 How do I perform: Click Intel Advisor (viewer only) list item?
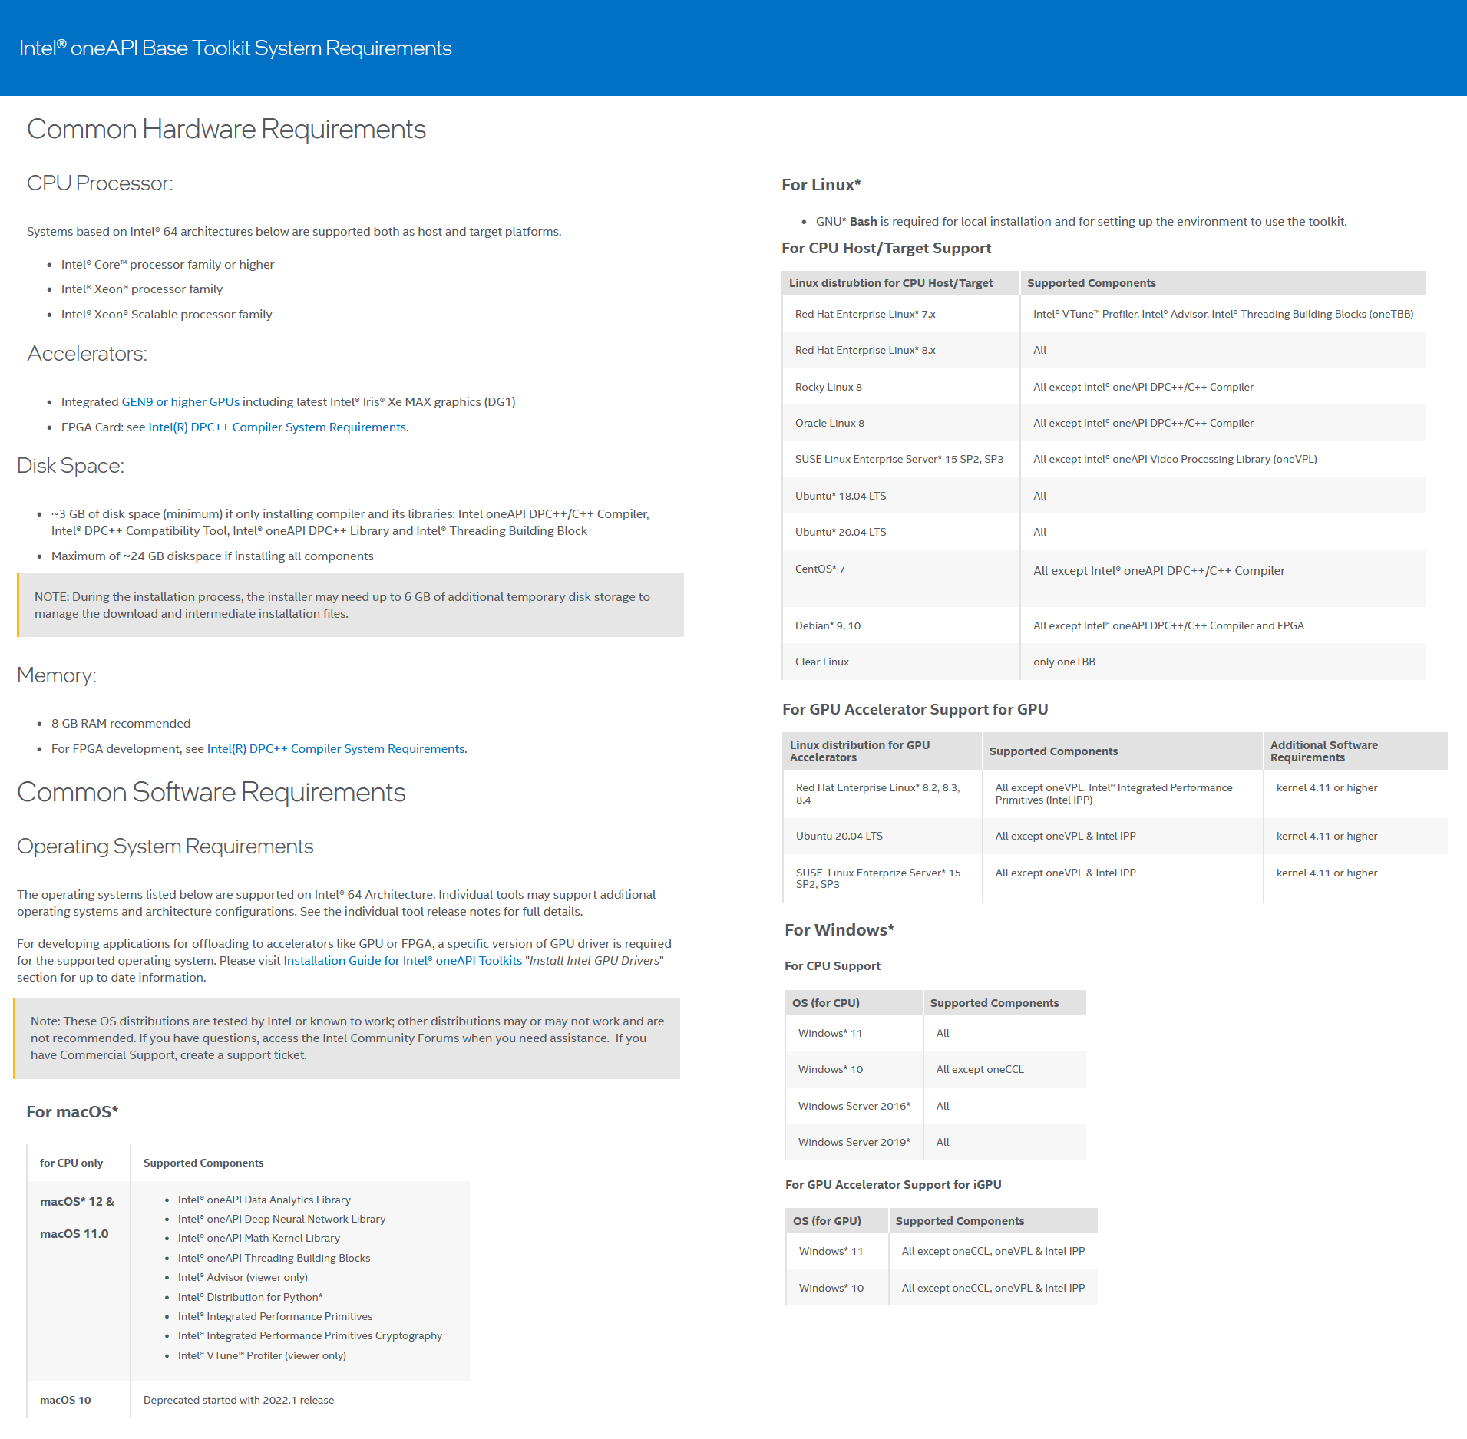[x=243, y=1277]
